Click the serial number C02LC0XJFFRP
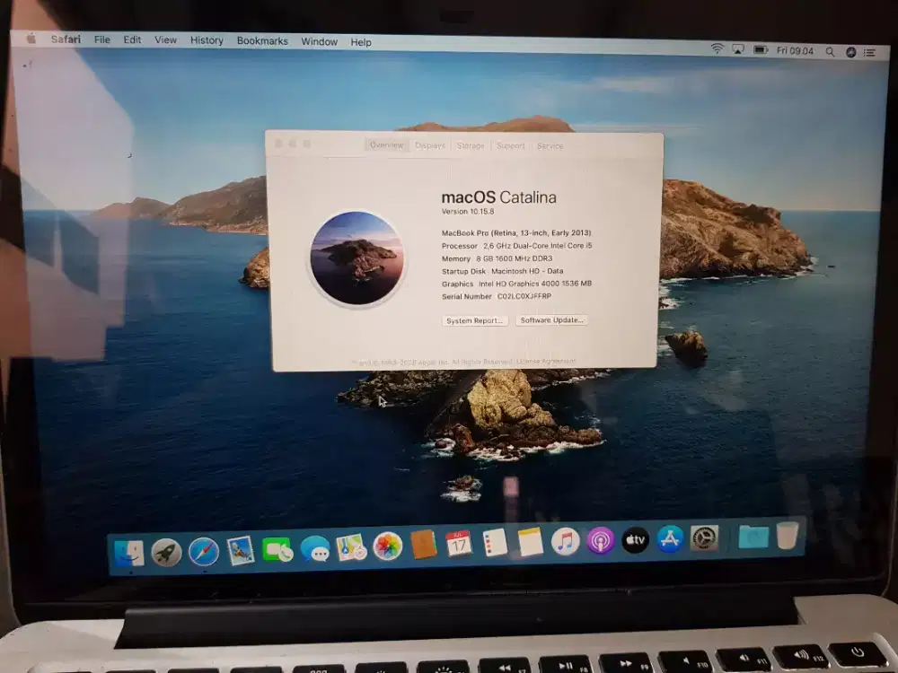The width and height of the screenshot is (898, 673). coord(524,296)
